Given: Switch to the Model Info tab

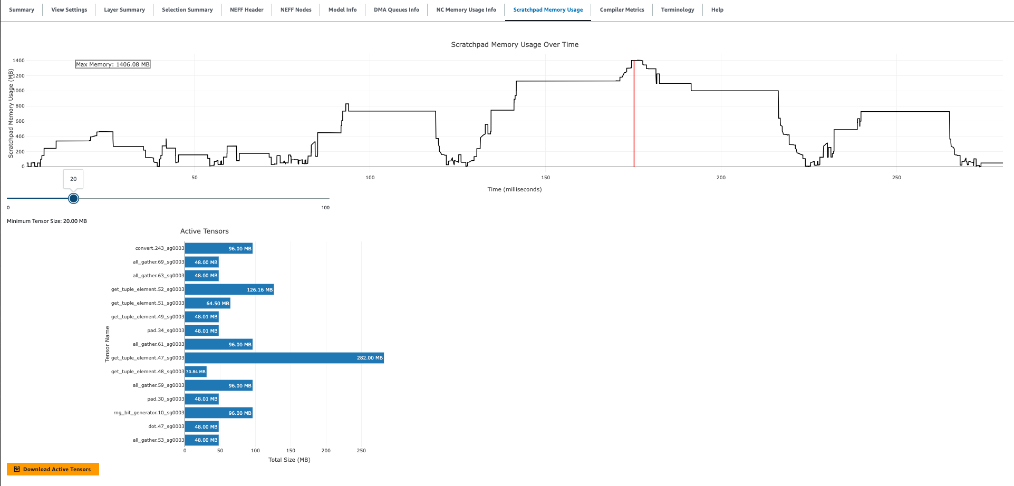Looking at the screenshot, I should [x=343, y=9].
